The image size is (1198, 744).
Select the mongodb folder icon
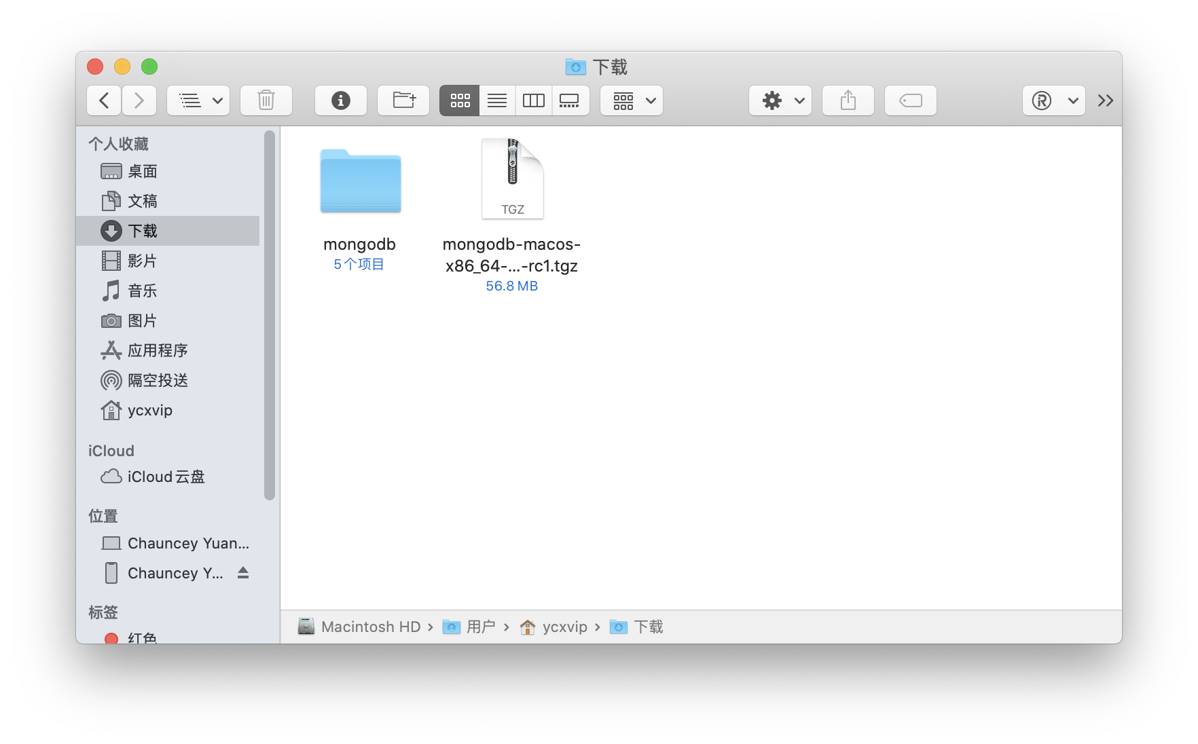[x=361, y=181]
